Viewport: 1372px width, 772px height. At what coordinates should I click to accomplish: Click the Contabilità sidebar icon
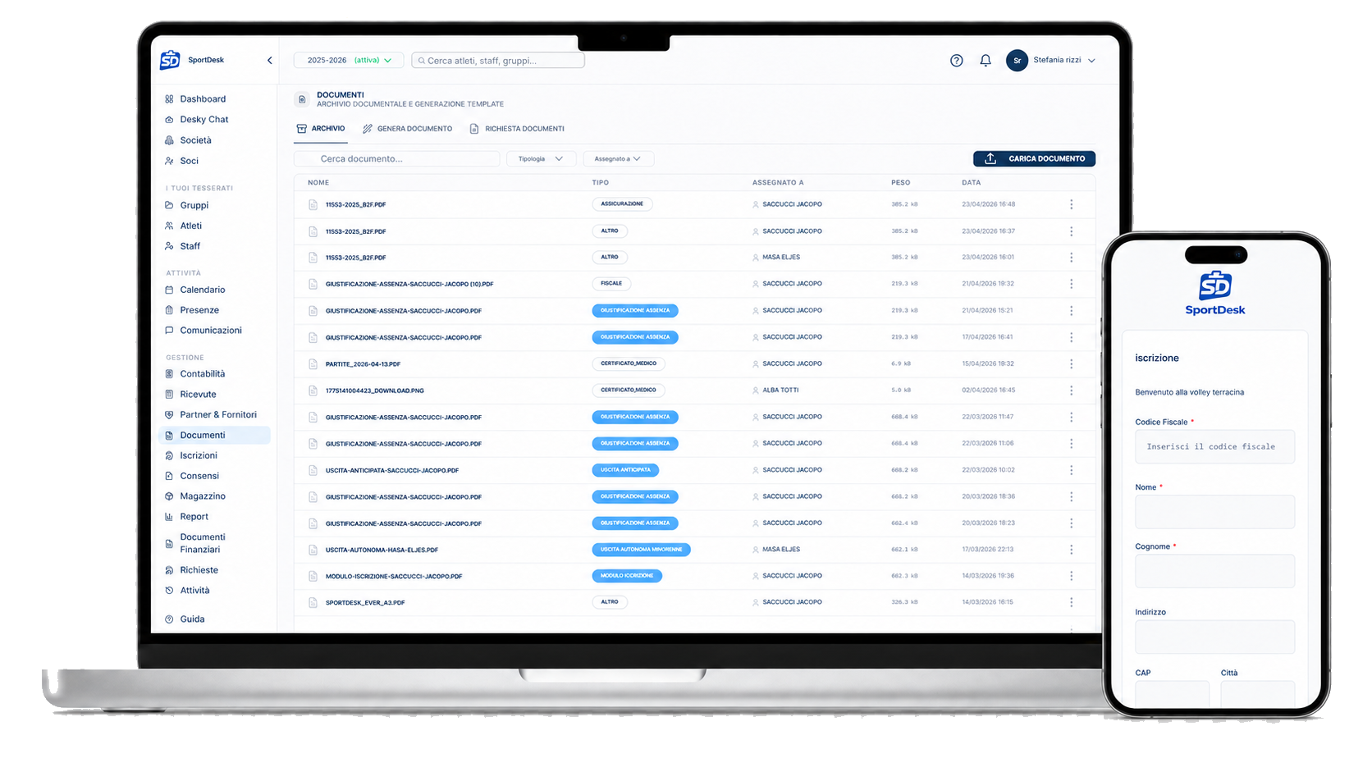point(169,373)
